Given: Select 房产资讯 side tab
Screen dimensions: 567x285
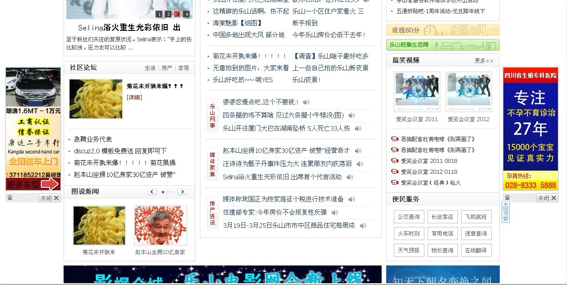Looking at the screenshot, I should pyautogui.click(x=212, y=213).
